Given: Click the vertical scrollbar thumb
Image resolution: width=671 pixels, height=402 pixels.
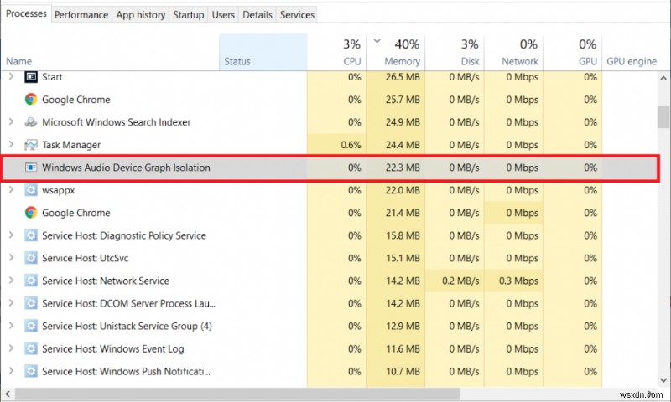Looking at the screenshot, I should [663, 117].
